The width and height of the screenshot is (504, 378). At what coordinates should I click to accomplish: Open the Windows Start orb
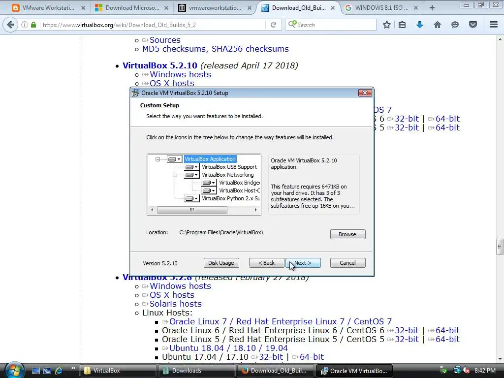click(x=14, y=370)
